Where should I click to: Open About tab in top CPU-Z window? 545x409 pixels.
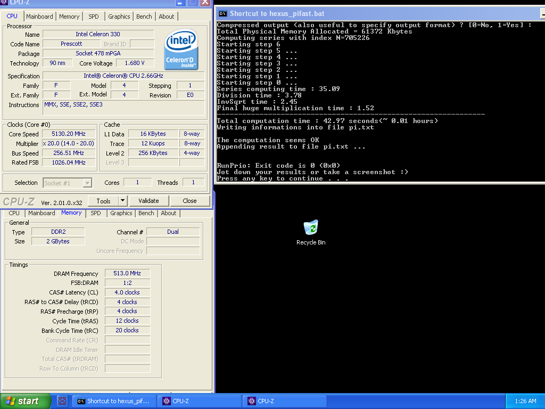point(167,17)
